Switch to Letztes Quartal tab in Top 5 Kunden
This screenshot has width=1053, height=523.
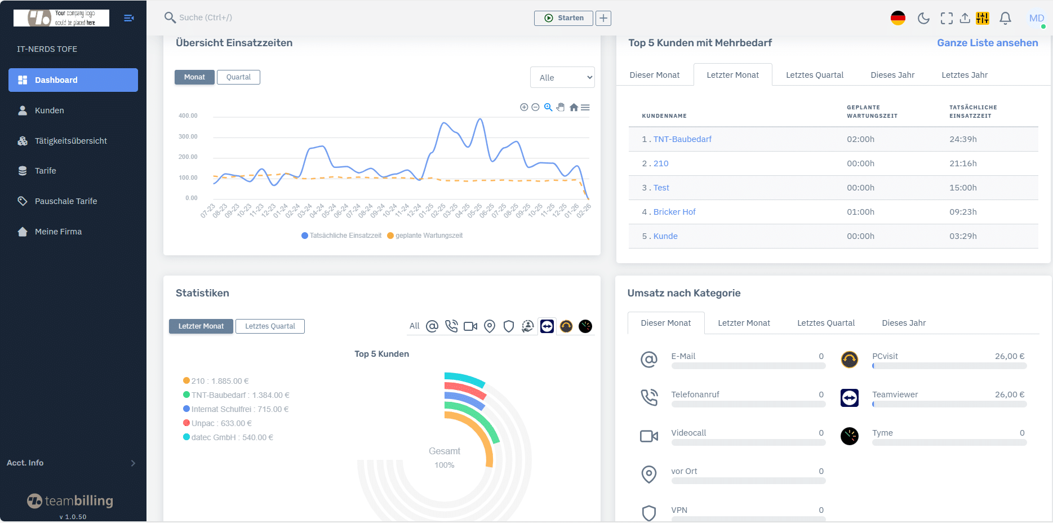tap(815, 75)
